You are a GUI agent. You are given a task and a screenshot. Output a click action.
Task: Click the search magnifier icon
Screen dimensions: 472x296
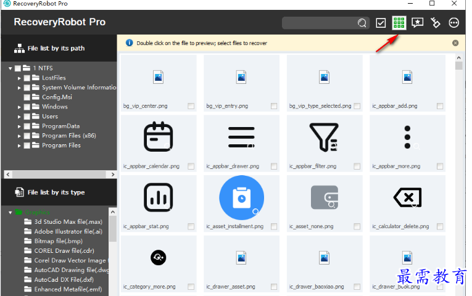(x=362, y=23)
